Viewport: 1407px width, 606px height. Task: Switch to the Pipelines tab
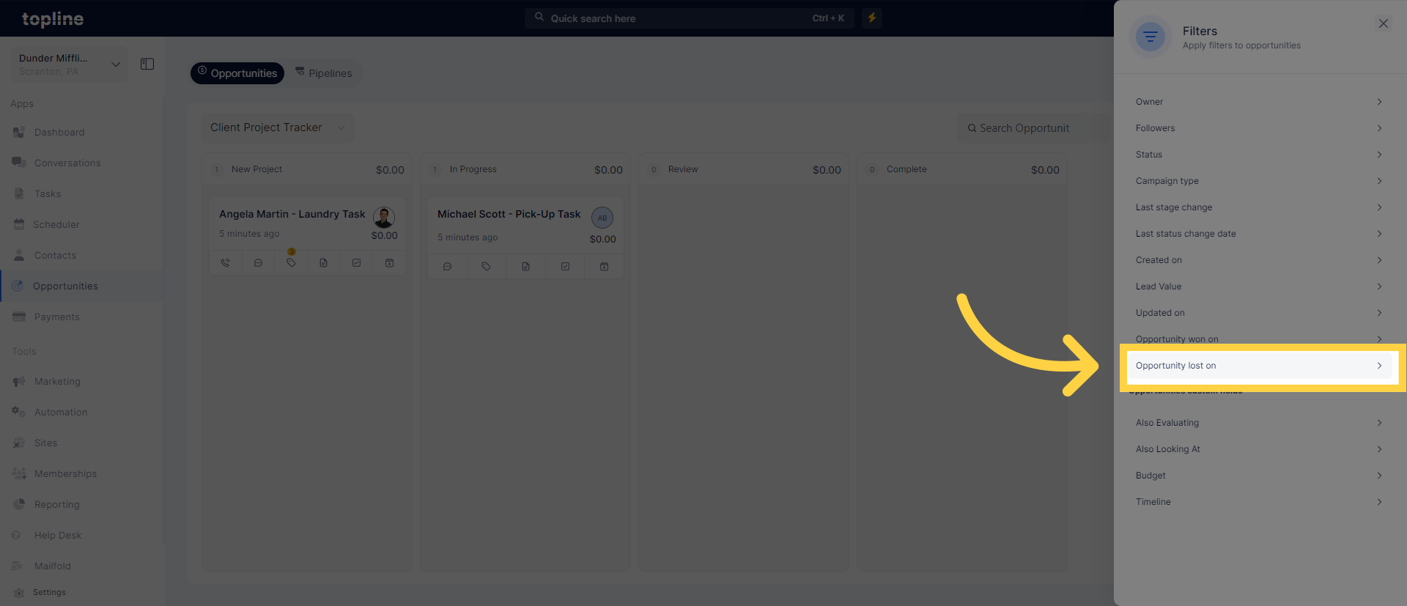tap(324, 73)
